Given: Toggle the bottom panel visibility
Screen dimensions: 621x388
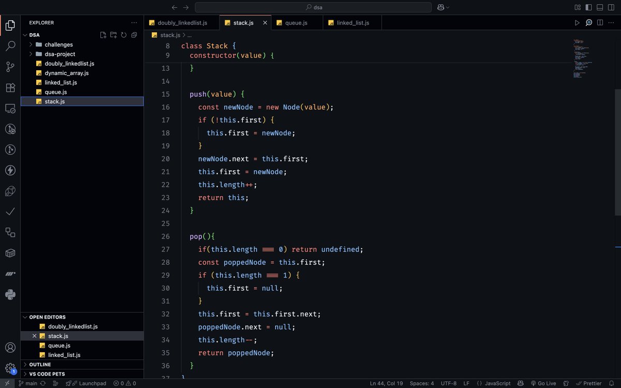Looking at the screenshot, I should pos(600,7).
